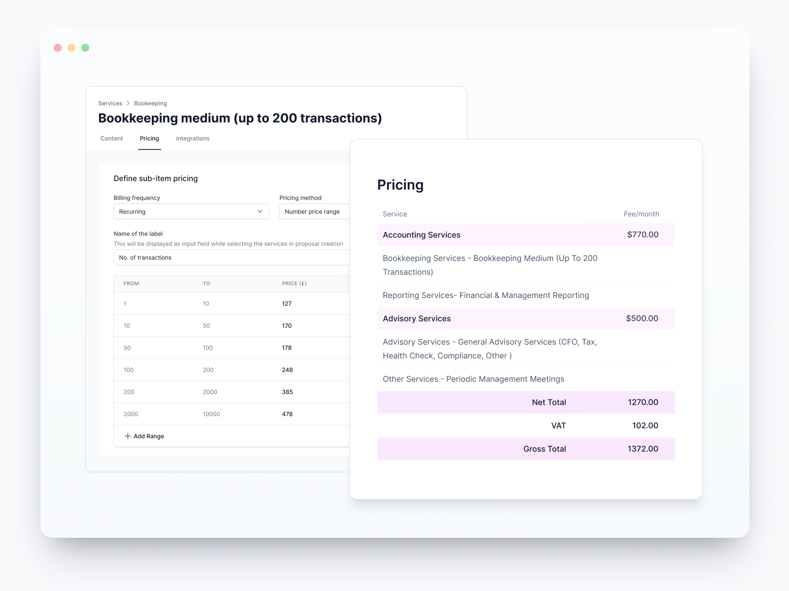Select the Net Total row
The height and width of the screenshot is (591, 789).
pyautogui.click(x=526, y=402)
